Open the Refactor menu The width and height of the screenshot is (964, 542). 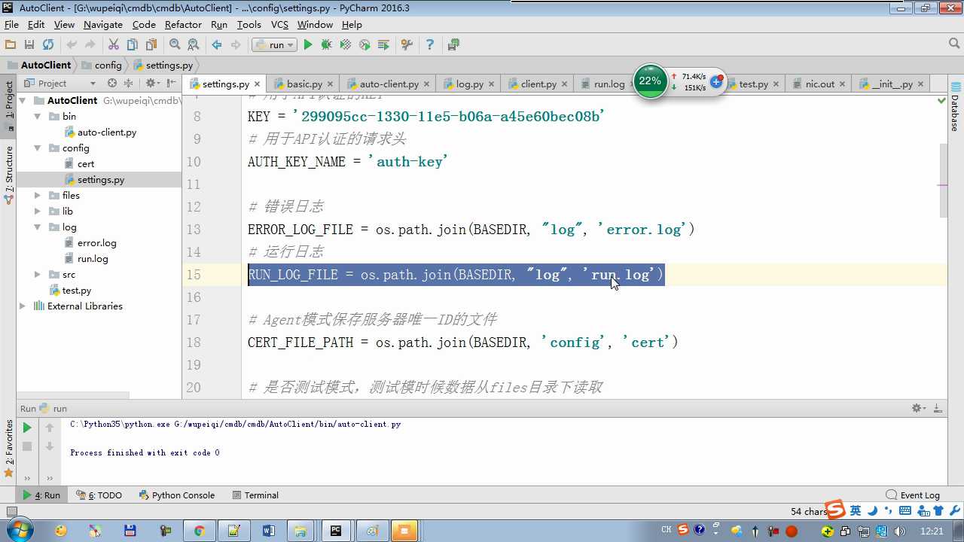point(183,25)
